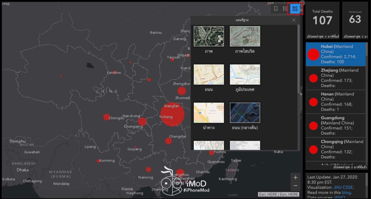Zoom out with the minus button
371x199 pixels.
295,186
